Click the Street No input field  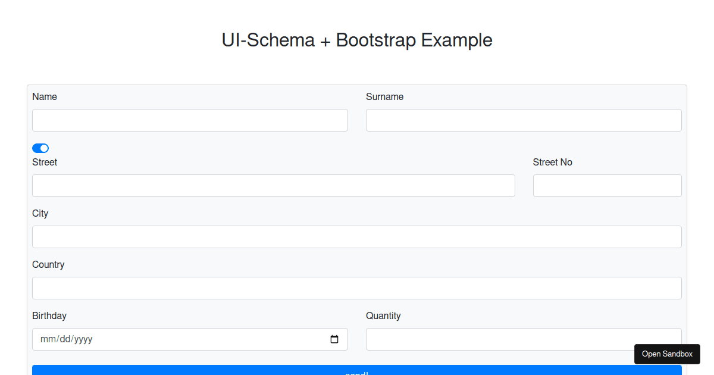click(x=607, y=185)
